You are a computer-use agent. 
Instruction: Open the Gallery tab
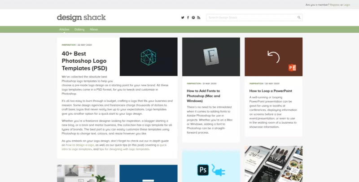click(x=79, y=29)
